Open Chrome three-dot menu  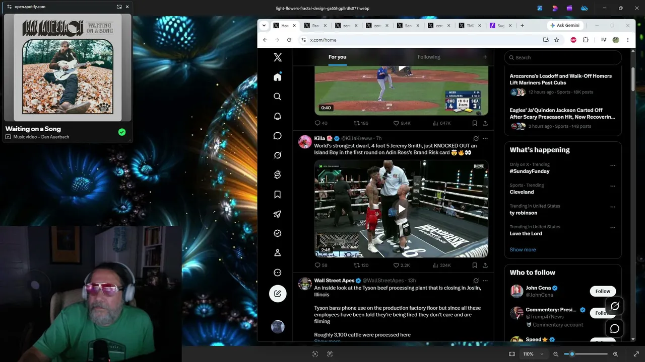pos(627,40)
